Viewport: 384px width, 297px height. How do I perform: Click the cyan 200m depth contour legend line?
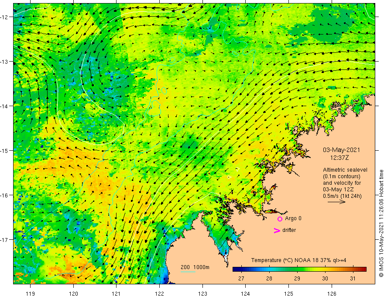pos(188,272)
